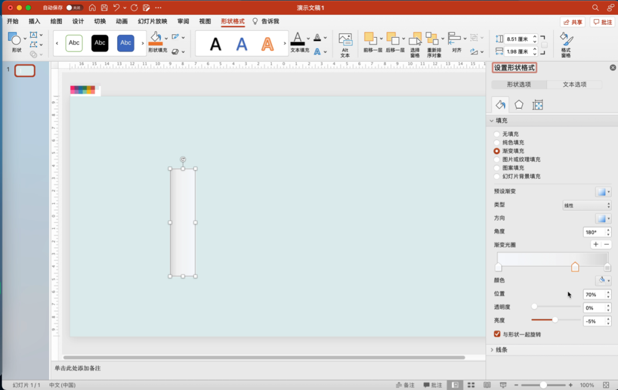
Task: Open the Selection Pane
Action: pyautogui.click(x=415, y=45)
